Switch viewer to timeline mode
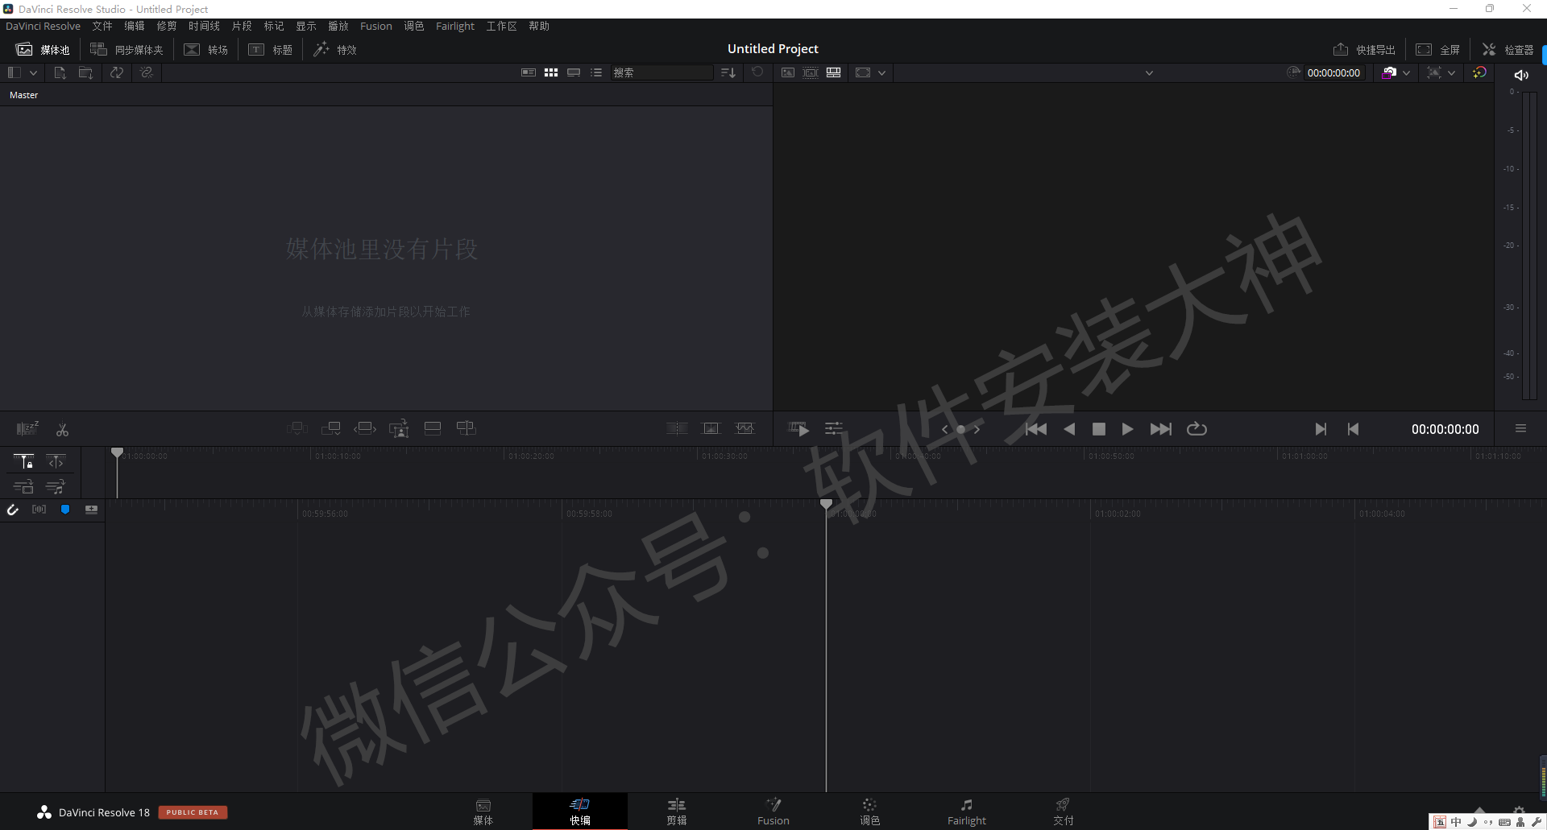Screen dimensions: 1547x830 (x=834, y=72)
